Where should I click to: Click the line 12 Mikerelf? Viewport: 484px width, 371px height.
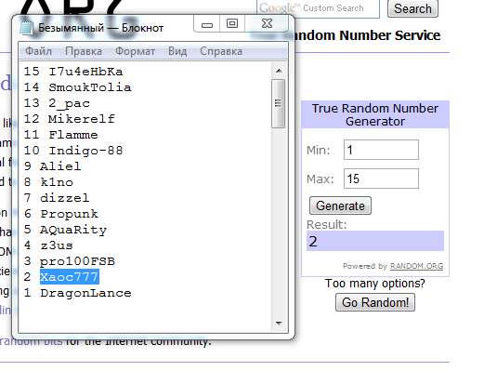[70, 119]
